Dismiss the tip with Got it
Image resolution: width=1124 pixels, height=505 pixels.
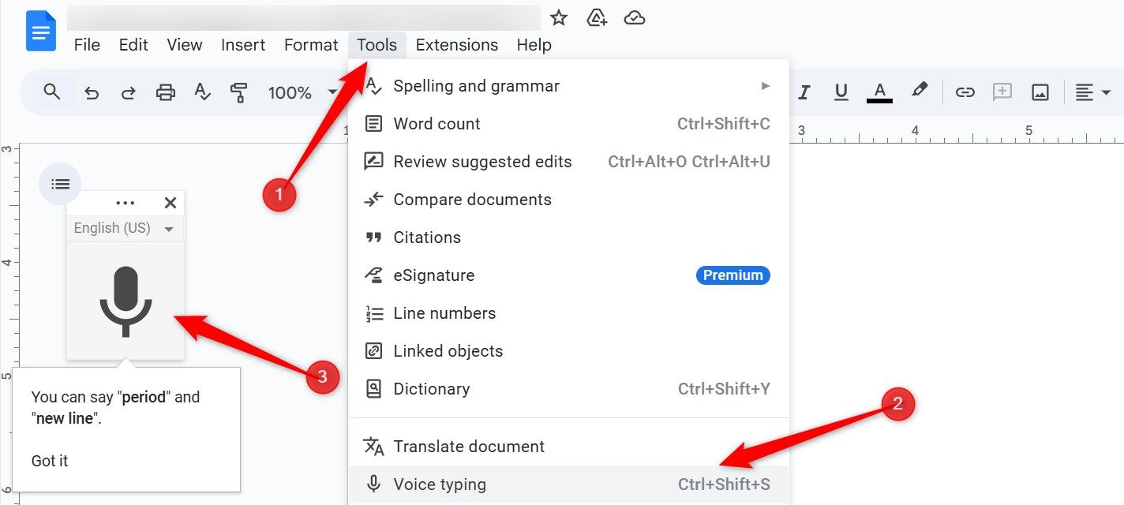pyautogui.click(x=50, y=461)
